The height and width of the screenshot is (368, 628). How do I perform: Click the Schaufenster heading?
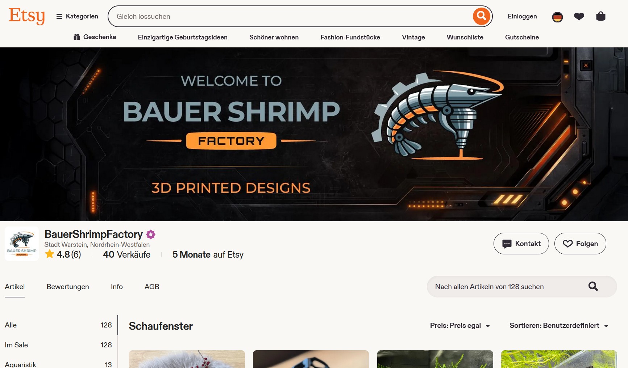tap(161, 326)
